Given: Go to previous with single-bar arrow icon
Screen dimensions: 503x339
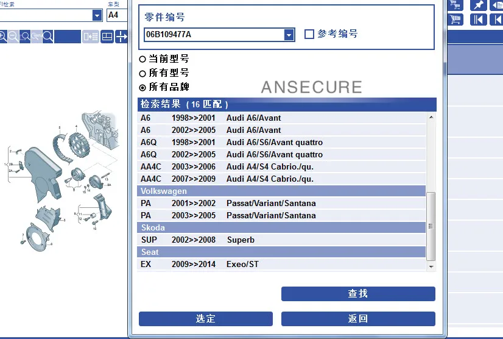Looking at the screenshot, I should [x=496, y=20].
